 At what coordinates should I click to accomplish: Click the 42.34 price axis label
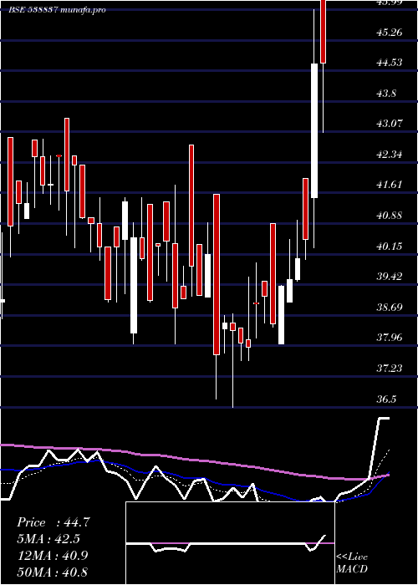coord(390,154)
